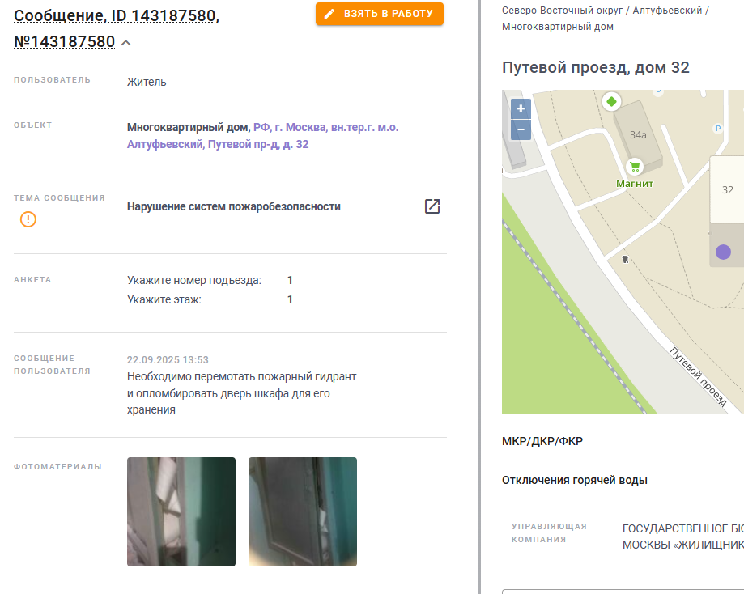The width and height of the screenshot is (744, 594).
Task: Click the message ID 143187580 title
Action: 117,28
